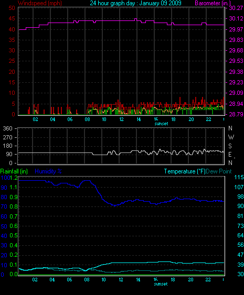Click the sunset marker under wind graph
The height and width of the screenshot is (295, 244).
[161, 124]
